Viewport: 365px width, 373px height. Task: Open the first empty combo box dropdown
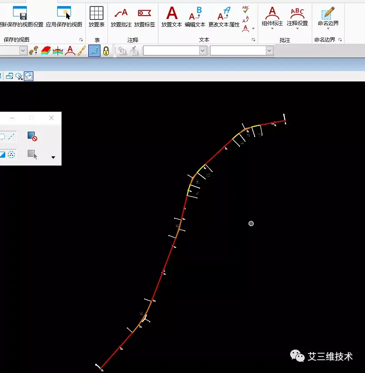pos(203,50)
